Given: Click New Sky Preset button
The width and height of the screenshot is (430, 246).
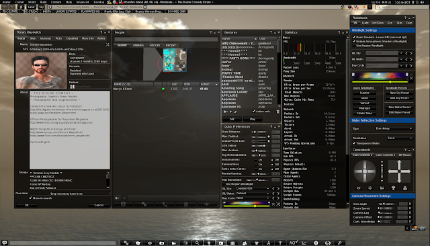Looking at the screenshot, I should 399,93.
